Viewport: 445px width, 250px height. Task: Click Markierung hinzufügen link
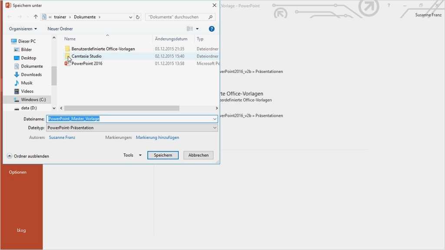coord(157,138)
